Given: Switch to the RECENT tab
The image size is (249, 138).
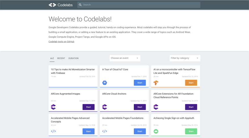Looking at the screenshot, I should point(61,58).
